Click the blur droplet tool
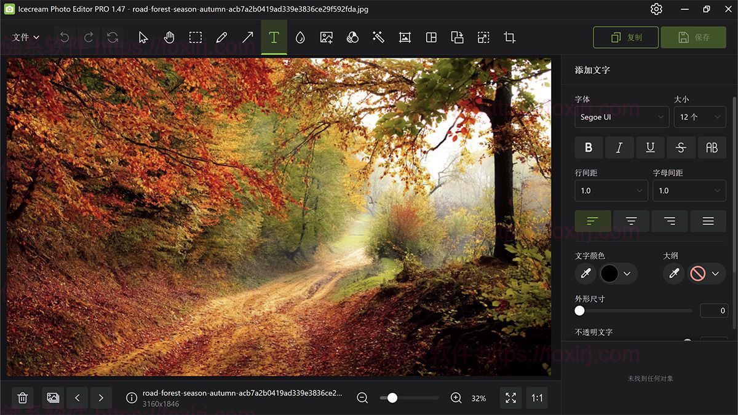Viewport: 738px width, 415px height. pos(300,38)
